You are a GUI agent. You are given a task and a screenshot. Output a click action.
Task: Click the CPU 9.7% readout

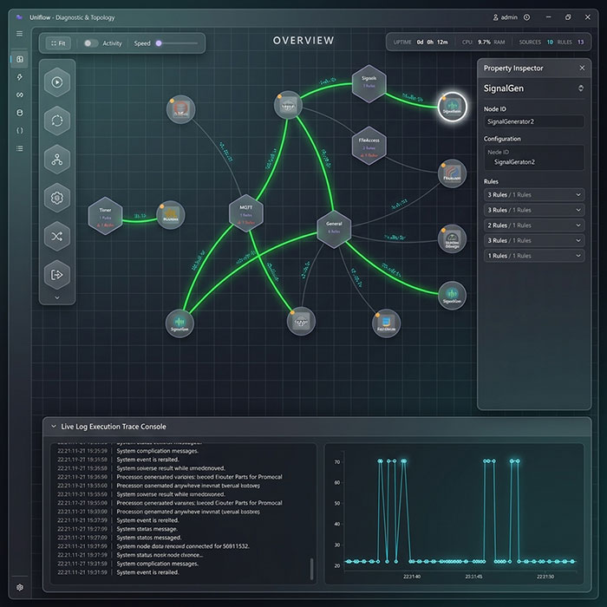click(476, 42)
